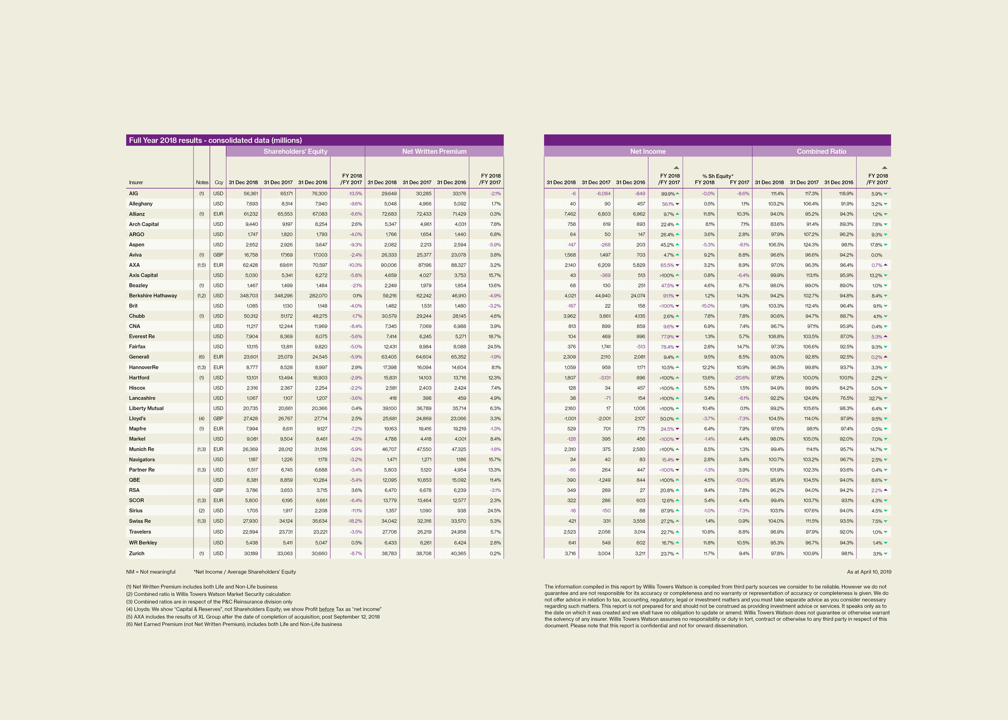Click the 'Combined Ratio' column group header
The image size is (1008, 720).
822,151
